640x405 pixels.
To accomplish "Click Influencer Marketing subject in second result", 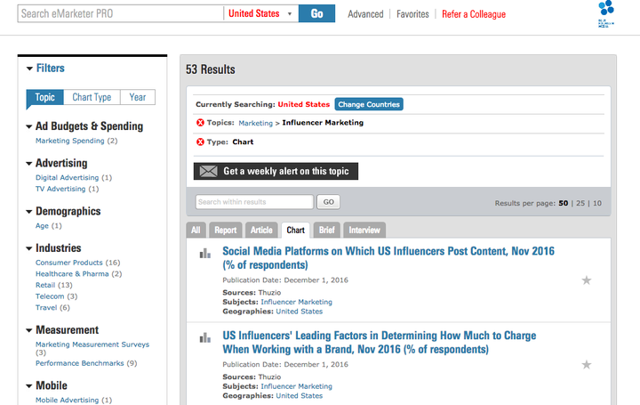I will [296, 386].
